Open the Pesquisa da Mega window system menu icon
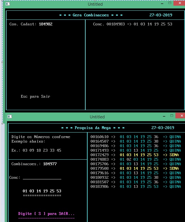The width and height of the screenshot is (185, 222). pyautogui.click(x=10, y=117)
